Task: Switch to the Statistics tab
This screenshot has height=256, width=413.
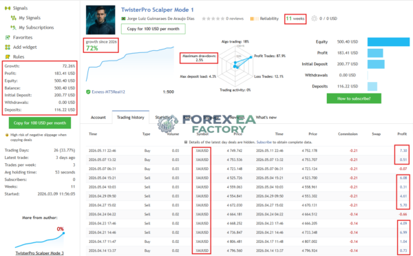Action: coord(164,118)
